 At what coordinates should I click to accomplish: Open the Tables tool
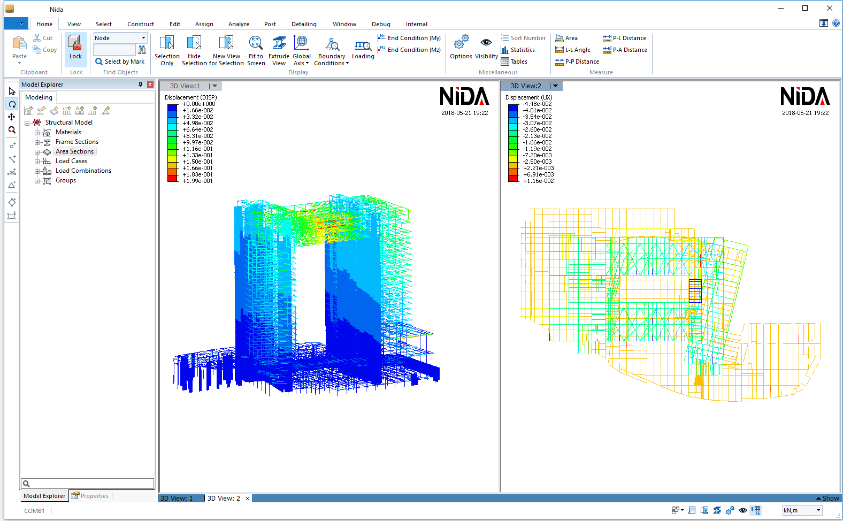[x=514, y=62]
